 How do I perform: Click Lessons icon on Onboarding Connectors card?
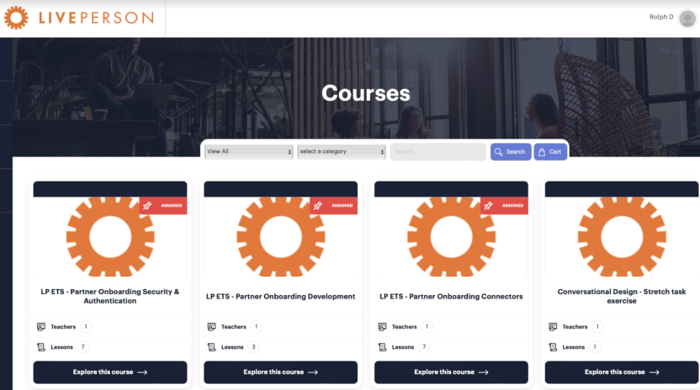[x=382, y=347]
